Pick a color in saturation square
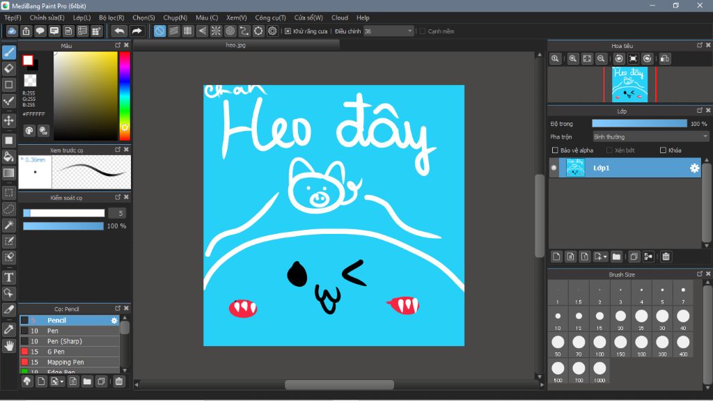 tap(86, 96)
